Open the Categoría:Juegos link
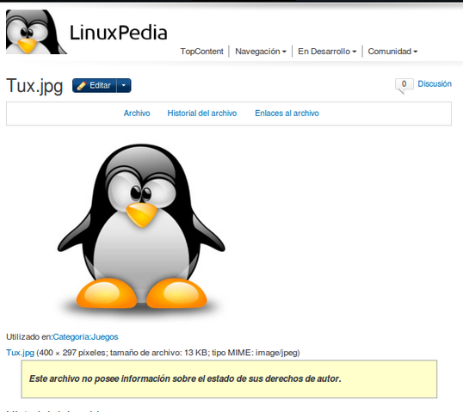Screen dimensions: 463x412 point(85,337)
